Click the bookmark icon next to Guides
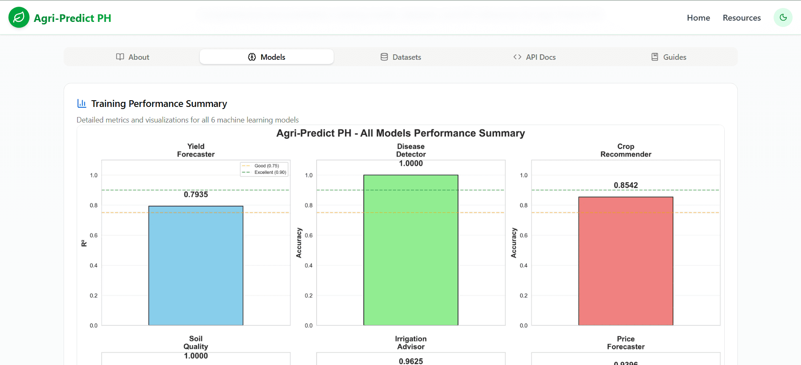 click(x=655, y=57)
